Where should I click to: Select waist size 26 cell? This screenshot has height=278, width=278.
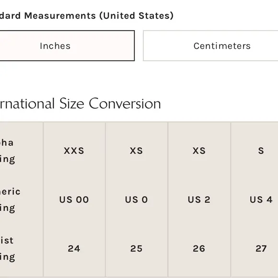(199, 249)
